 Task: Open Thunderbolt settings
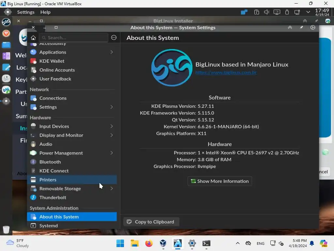click(x=72, y=198)
